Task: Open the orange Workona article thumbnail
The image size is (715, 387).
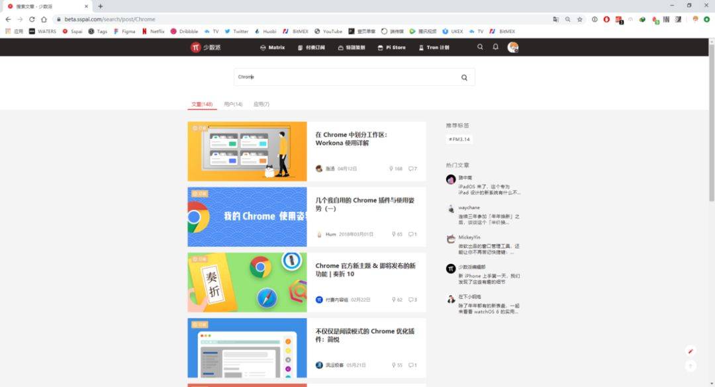Action: pyautogui.click(x=247, y=151)
